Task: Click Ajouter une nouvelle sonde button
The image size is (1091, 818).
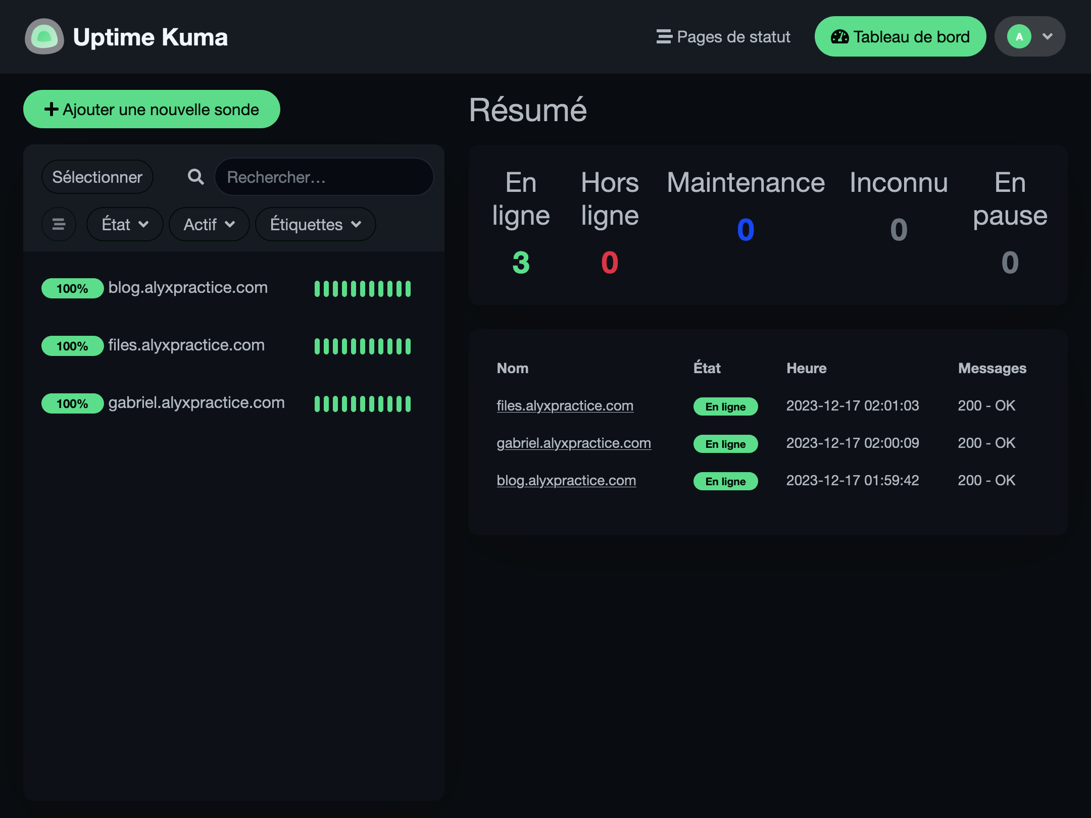Action: (152, 109)
